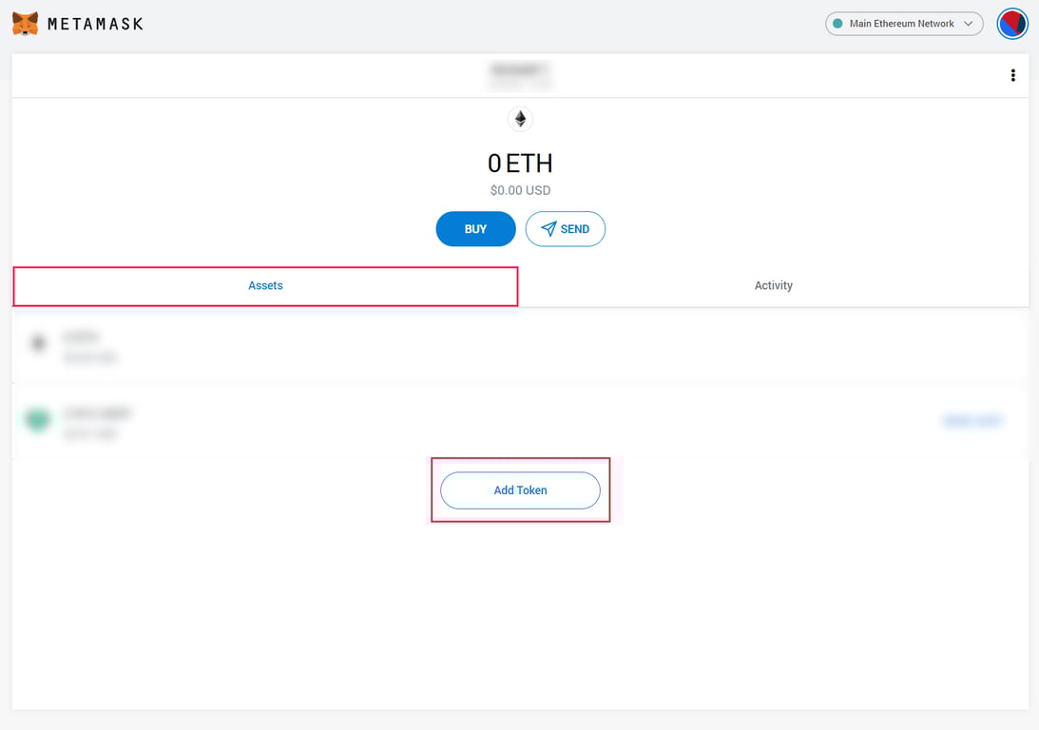
Task: Click the blurred icon in first asset row
Action: (38, 343)
